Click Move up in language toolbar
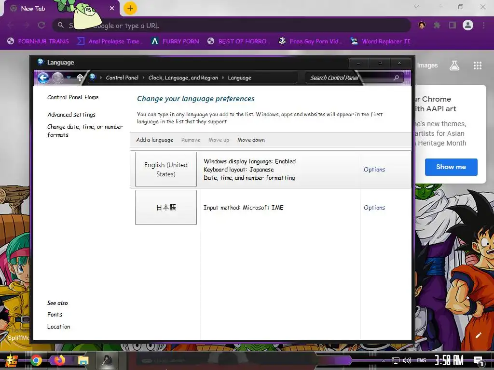The height and width of the screenshot is (370, 494). [x=219, y=140]
